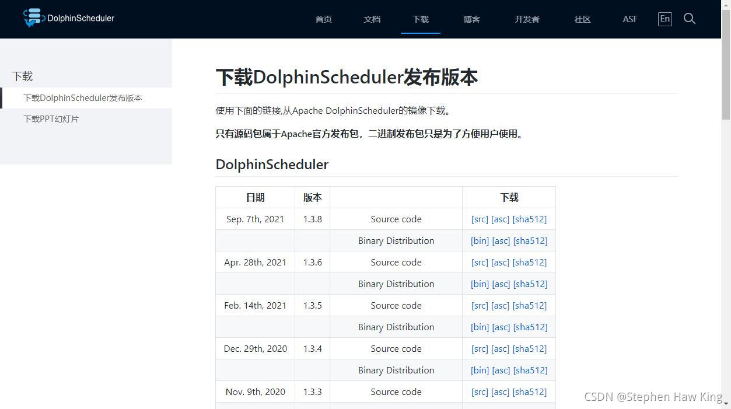Open [asc] for 1.3.8 source code
The height and width of the screenshot is (409, 731).
point(501,219)
